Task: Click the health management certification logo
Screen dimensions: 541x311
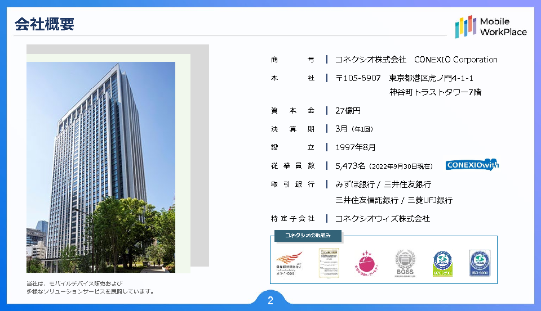Action: click(289, 263)
